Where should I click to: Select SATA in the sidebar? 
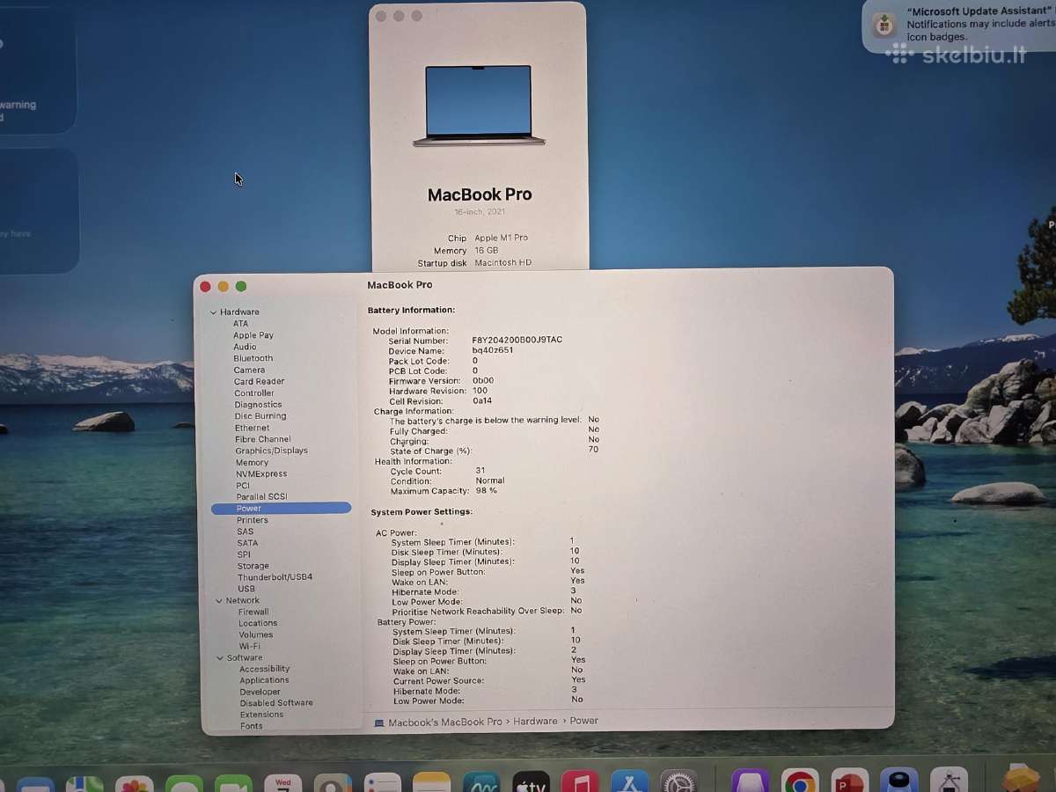pos(247,543)
